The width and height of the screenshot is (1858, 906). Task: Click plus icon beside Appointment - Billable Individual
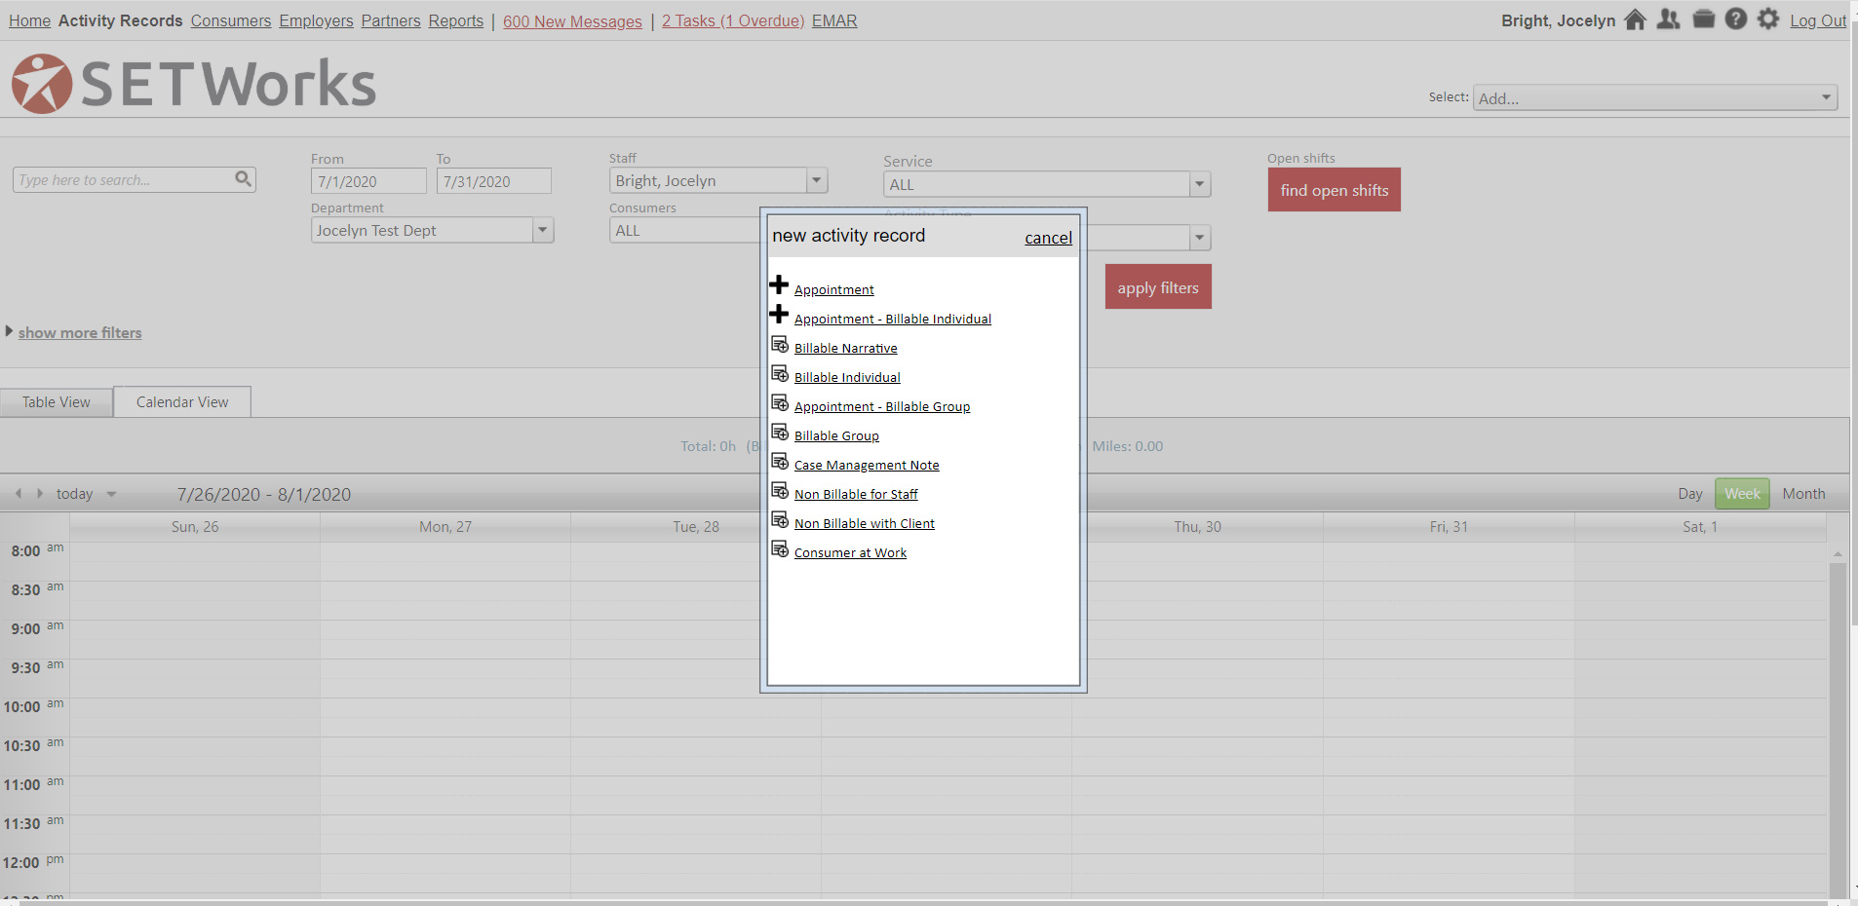[779, 315]
